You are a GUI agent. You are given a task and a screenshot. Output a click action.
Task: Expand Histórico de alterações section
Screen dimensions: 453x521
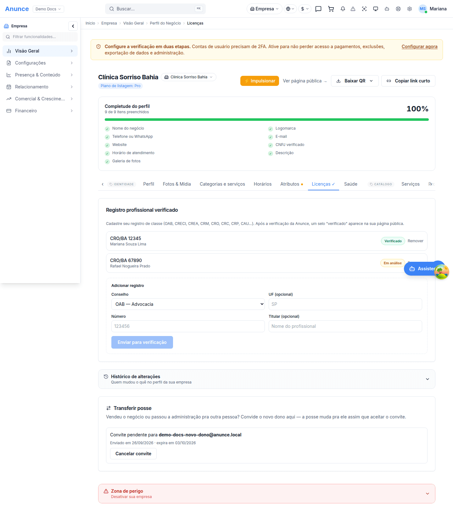click(267, 379)
